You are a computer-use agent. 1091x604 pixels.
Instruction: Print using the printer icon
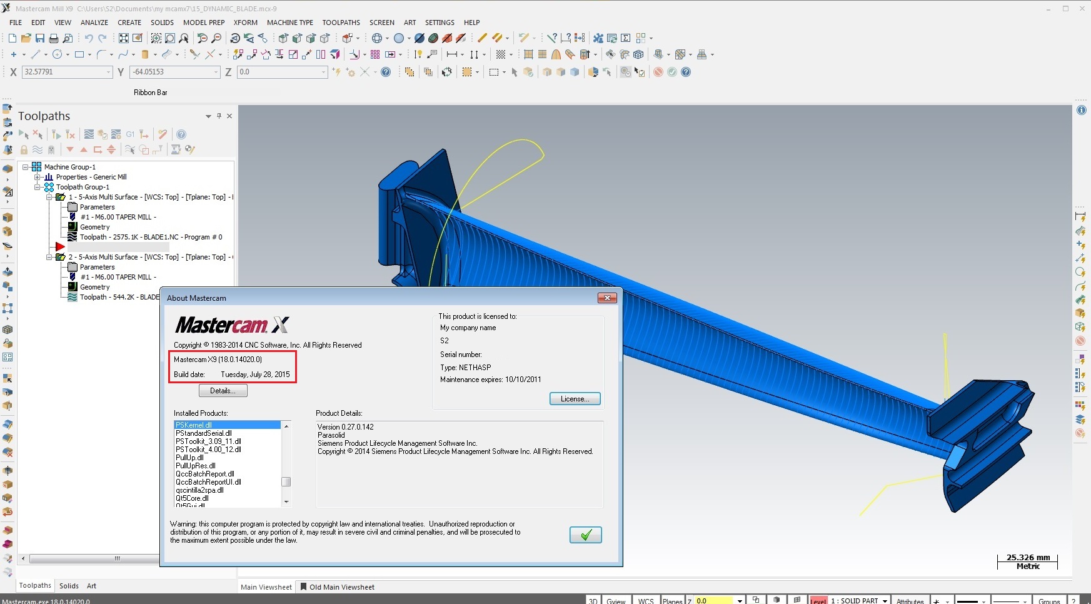point(54,38)
